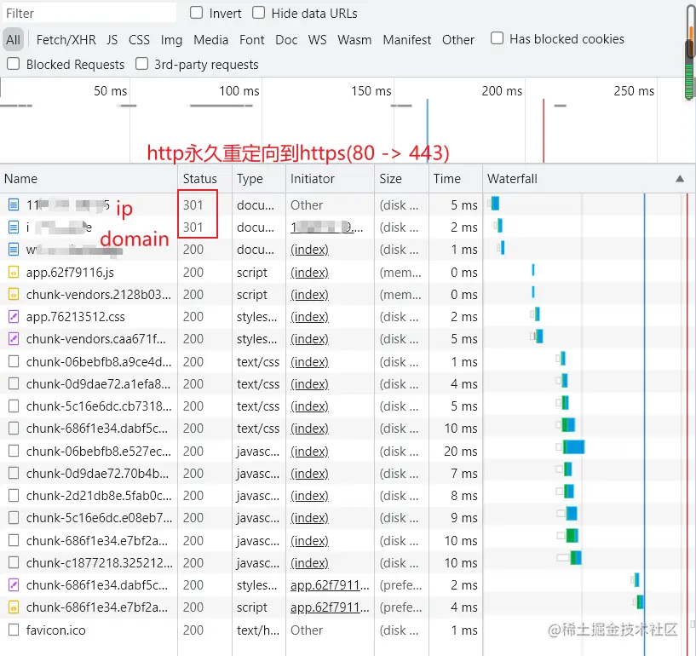The width and height of the screenshot is (696, 656).
Task: Sort by Initiator column header
Action: coord(330,178)
